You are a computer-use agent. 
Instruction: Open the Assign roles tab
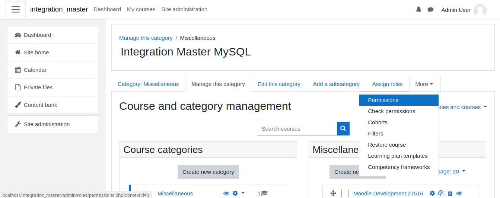pos(388,84)
